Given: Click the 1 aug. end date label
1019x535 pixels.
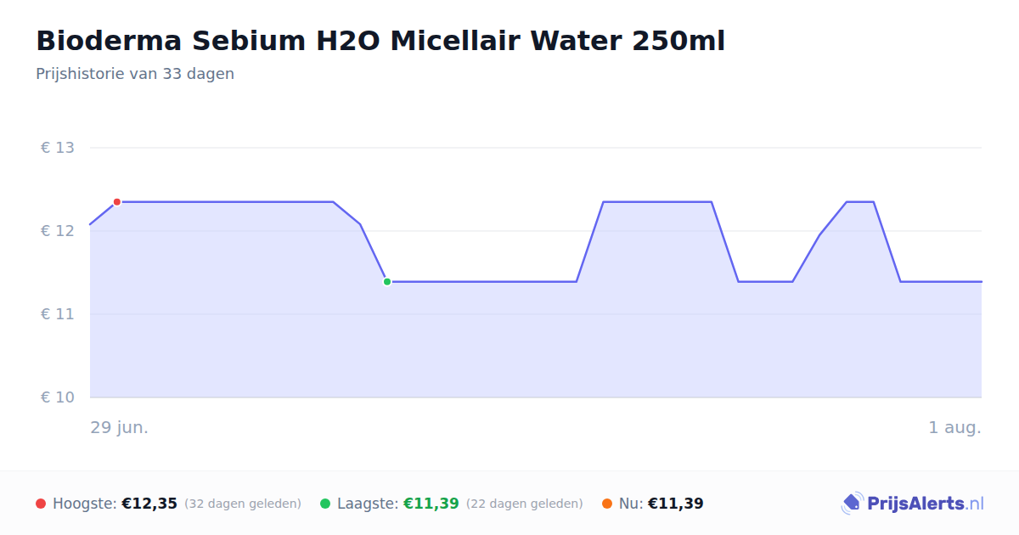Looking at the screenshot, I should (x=954, y=427).
